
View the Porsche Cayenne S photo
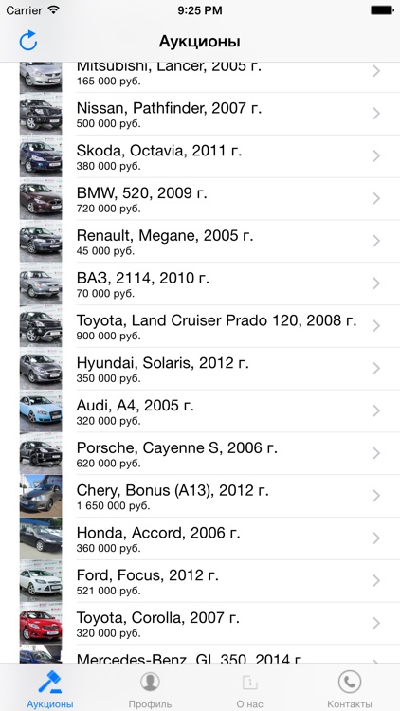[x=41, y=453]
